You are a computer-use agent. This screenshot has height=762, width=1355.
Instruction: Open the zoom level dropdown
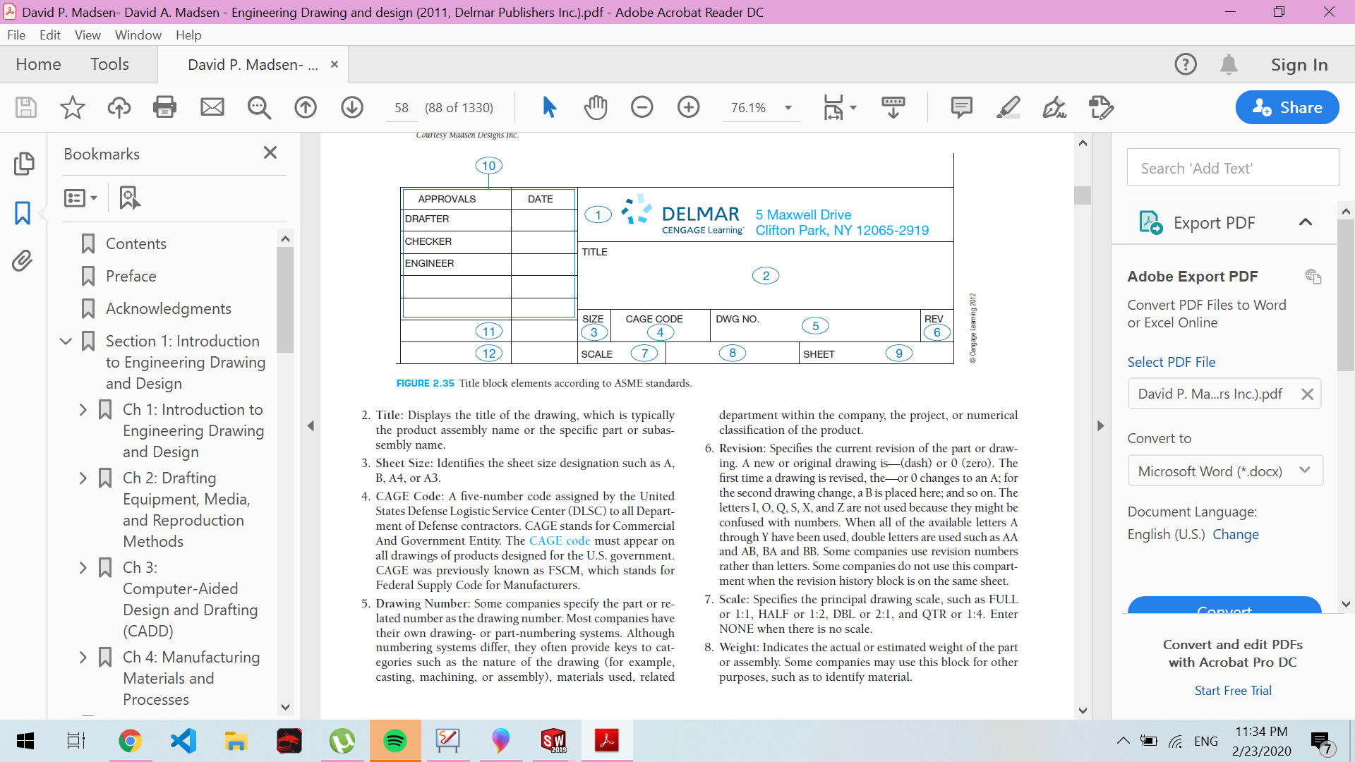[x=788, y=108]
